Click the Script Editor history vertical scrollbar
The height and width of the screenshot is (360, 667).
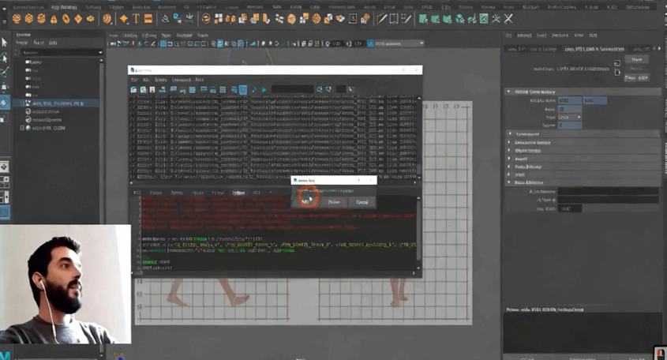tap(418, 138)
